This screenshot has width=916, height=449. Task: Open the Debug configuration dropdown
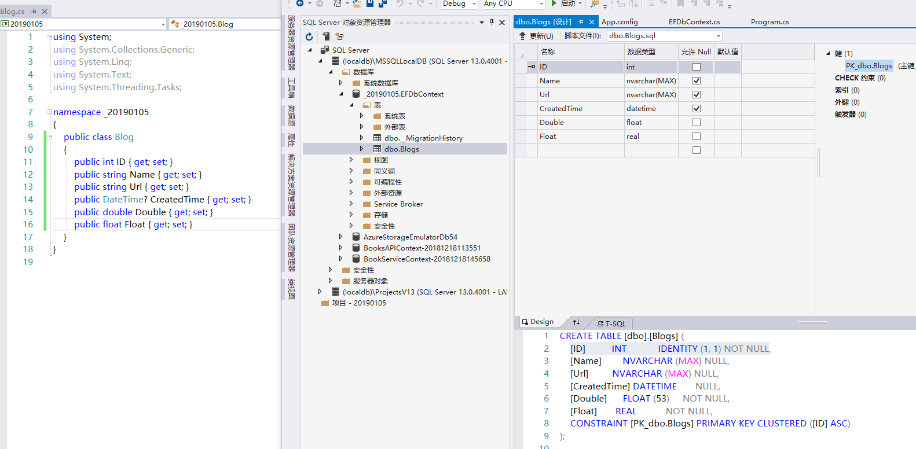click(x=474, y=4)
